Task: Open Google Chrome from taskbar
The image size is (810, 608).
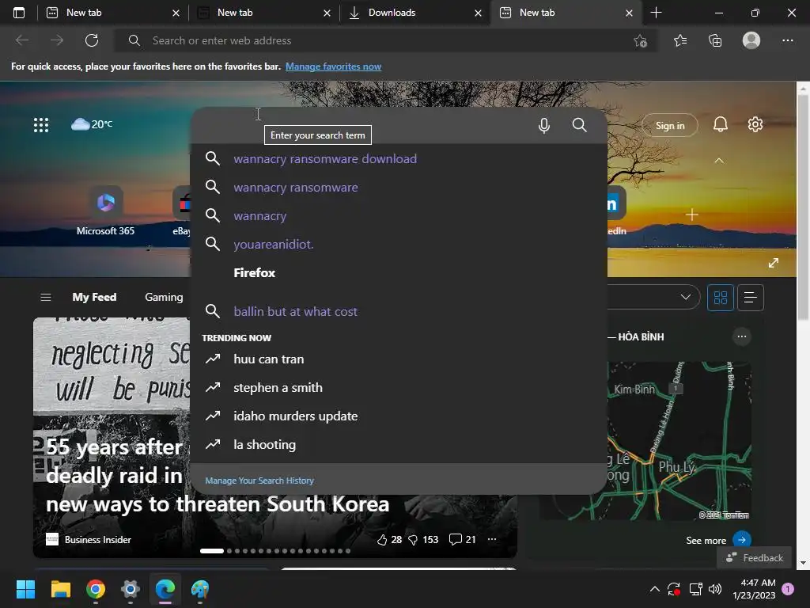Action: [x=96, y=589]
